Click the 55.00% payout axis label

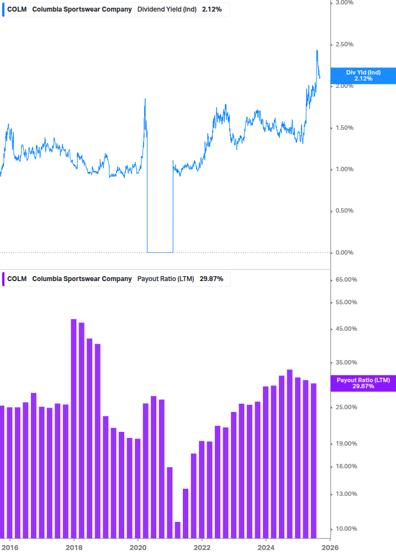[346, 302]
